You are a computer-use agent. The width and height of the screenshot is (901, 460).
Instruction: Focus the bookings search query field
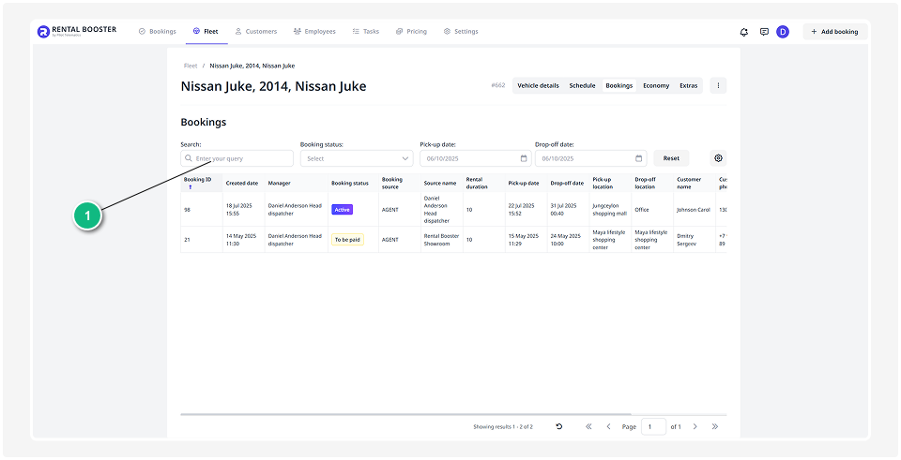[242, 158]
